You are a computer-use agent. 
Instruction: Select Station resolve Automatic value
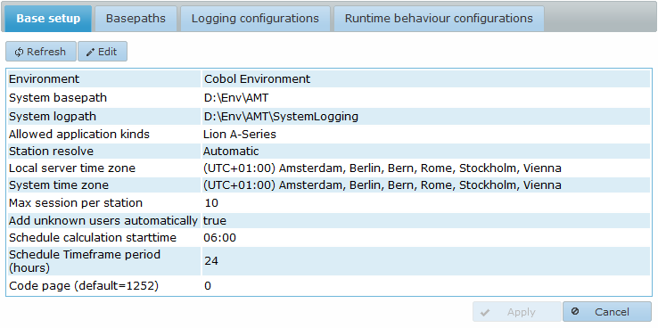pos(231,151)
